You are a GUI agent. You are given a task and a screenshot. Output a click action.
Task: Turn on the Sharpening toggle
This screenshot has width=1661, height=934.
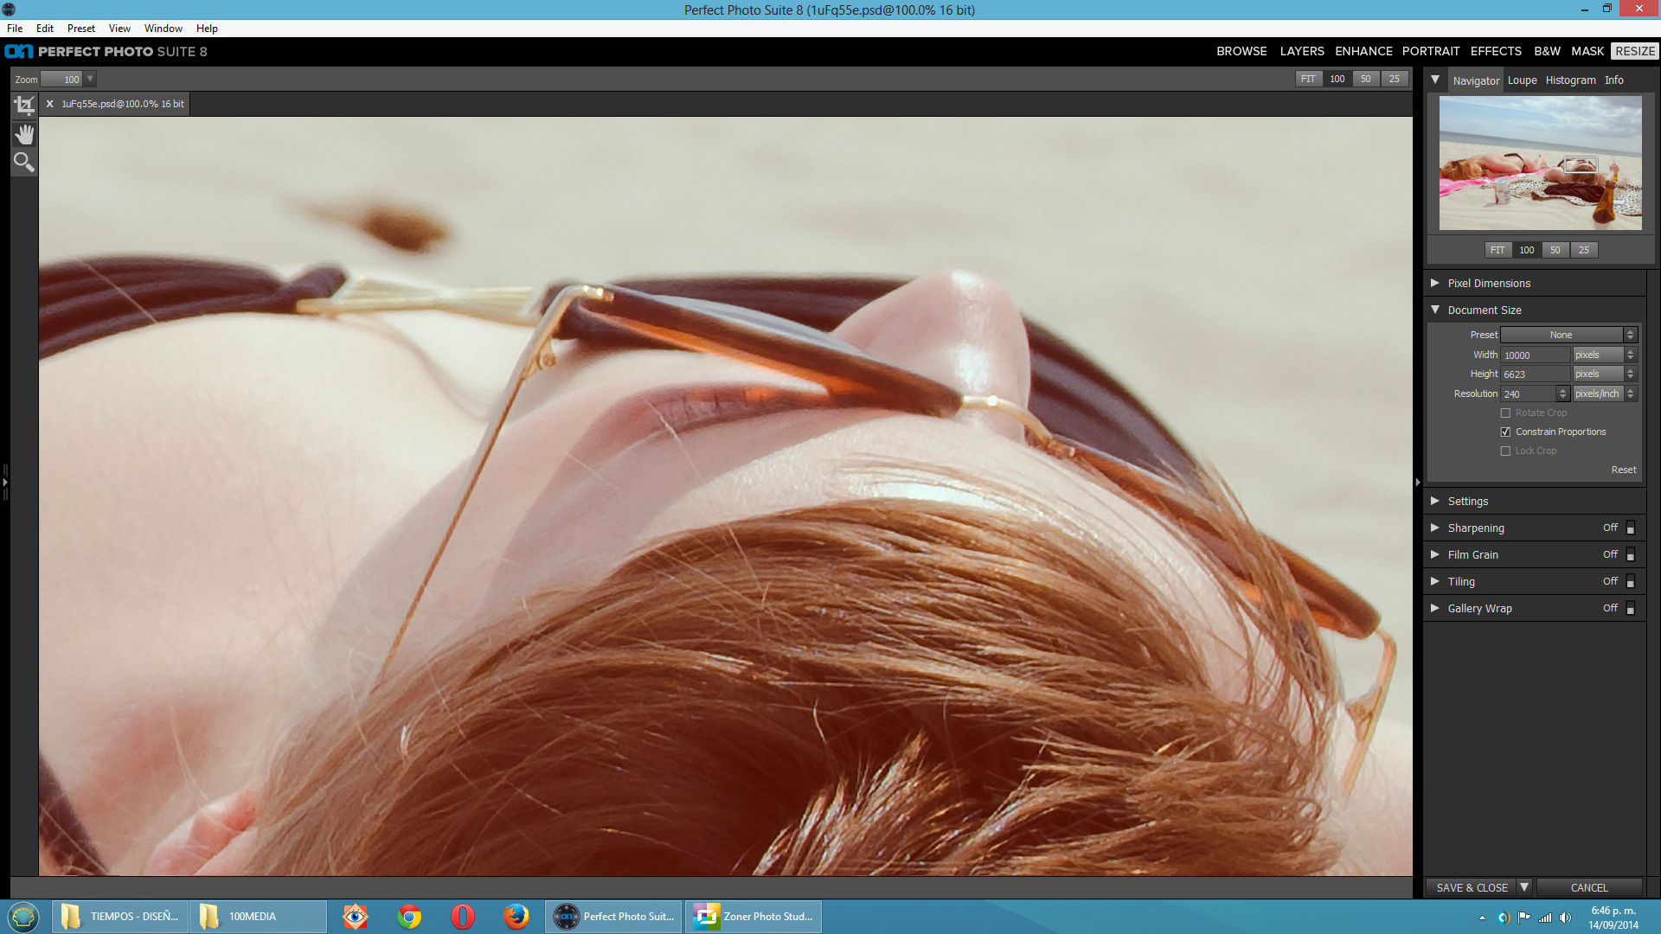point(1630,528)
